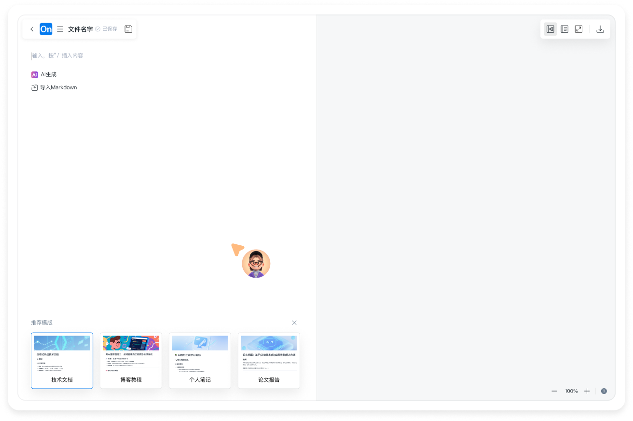Pick the 论文报告 template card
Screen dimensions: 633x421
[x=269, y=360]
